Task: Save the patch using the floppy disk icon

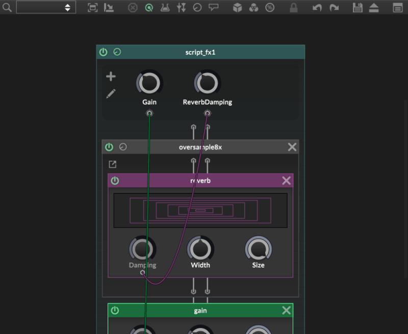Action: coord(359,8)
